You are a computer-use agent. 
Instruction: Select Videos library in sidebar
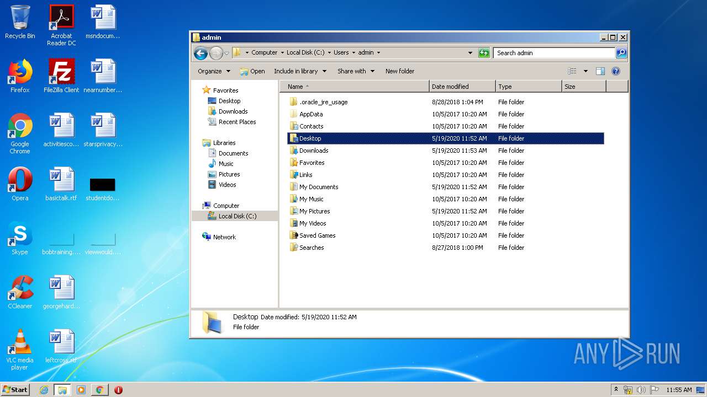(x=227, y=185)
